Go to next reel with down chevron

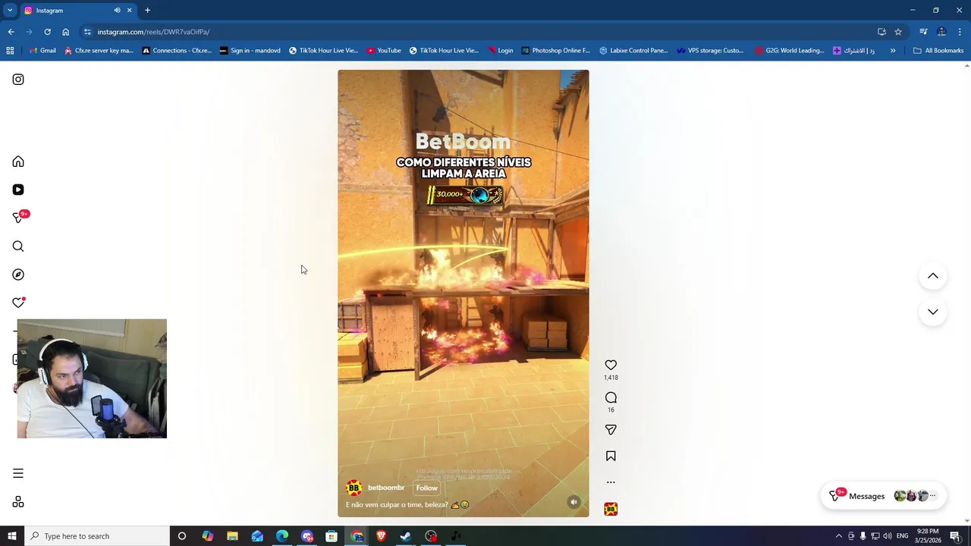pyautogui.click(x=933, y=312)
